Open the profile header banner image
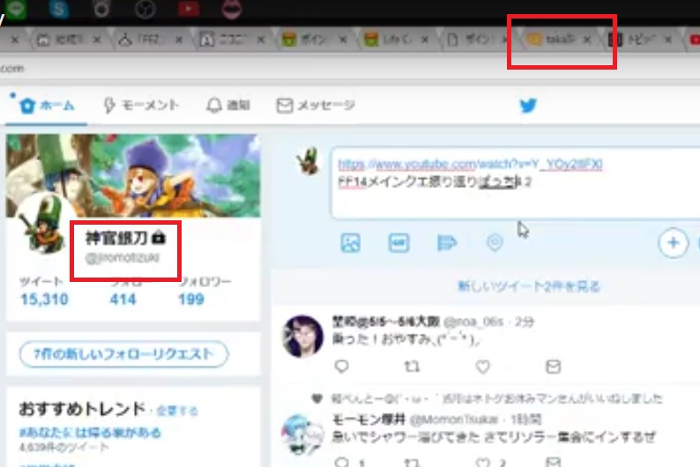This screenshot has width=700, height=467. point(133,175)
